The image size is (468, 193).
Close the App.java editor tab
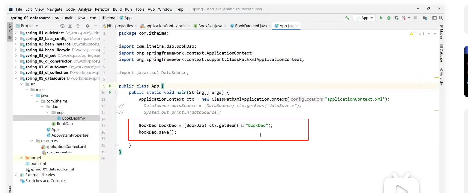[x=297, y=26]
